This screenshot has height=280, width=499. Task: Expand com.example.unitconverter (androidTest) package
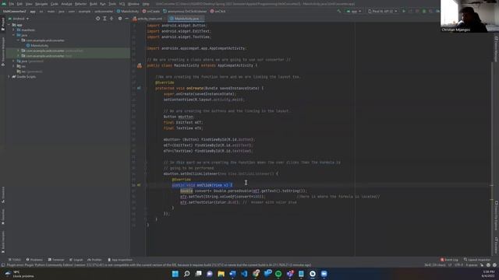[18, 51]
